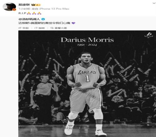Click the last praying hands emoji

click(39, 13)
